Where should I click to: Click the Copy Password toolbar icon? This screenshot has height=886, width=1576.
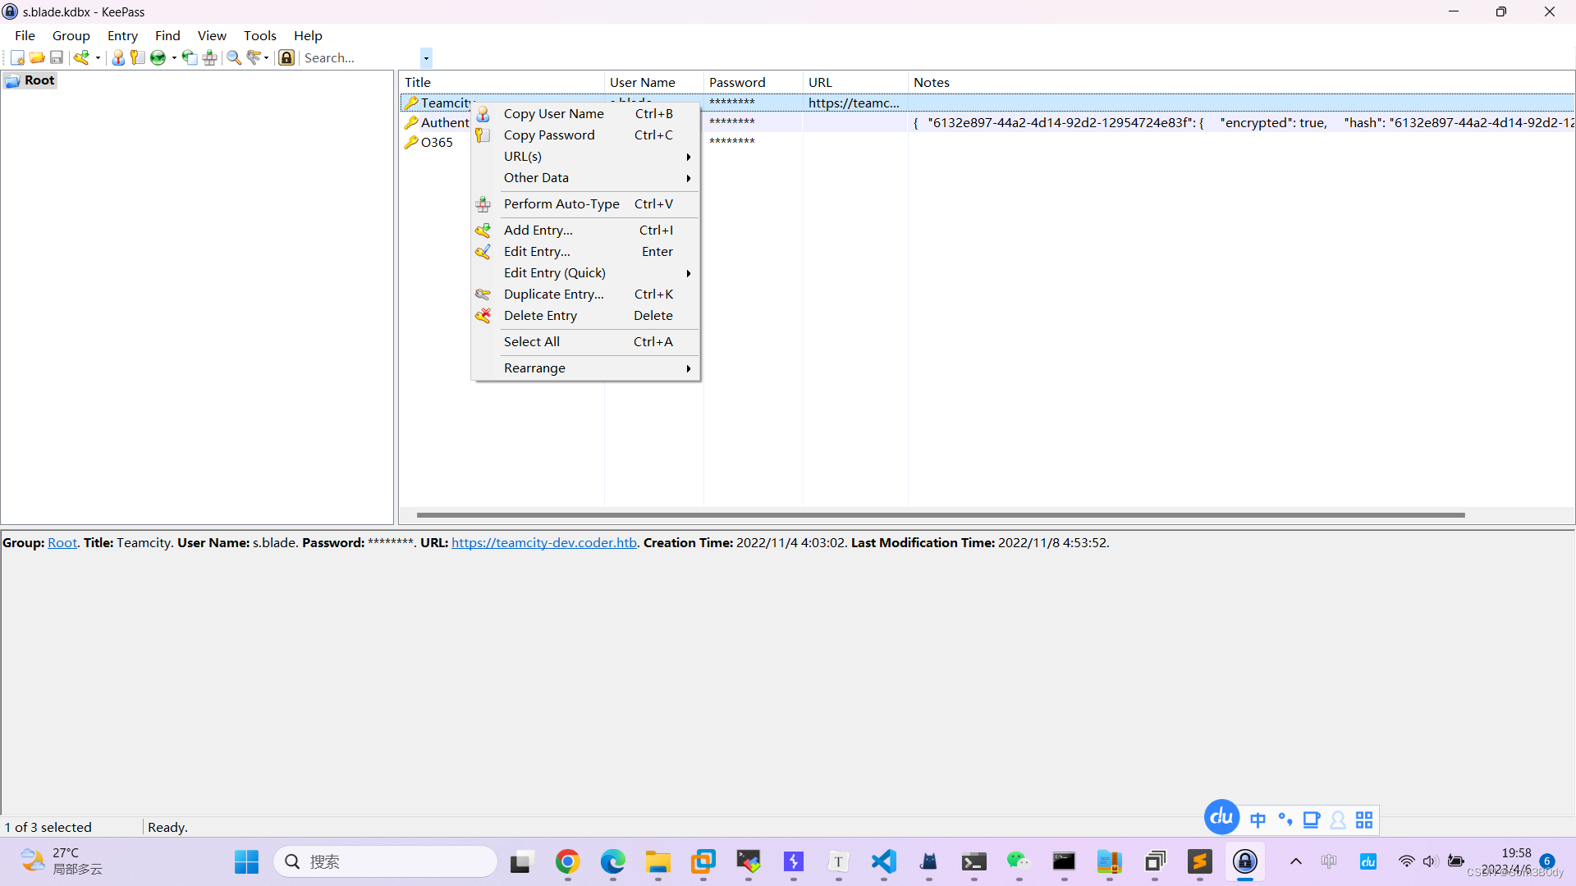click(138, 57)
